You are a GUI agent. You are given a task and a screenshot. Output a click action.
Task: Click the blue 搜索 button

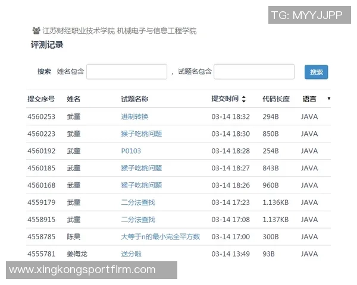(x=317, y=72)
